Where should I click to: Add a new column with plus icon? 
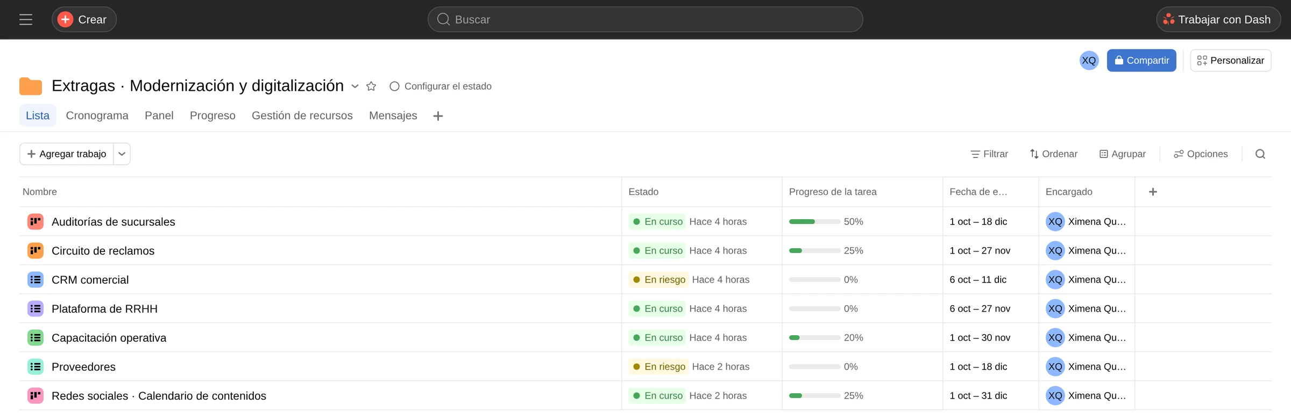pos(1153,192)
